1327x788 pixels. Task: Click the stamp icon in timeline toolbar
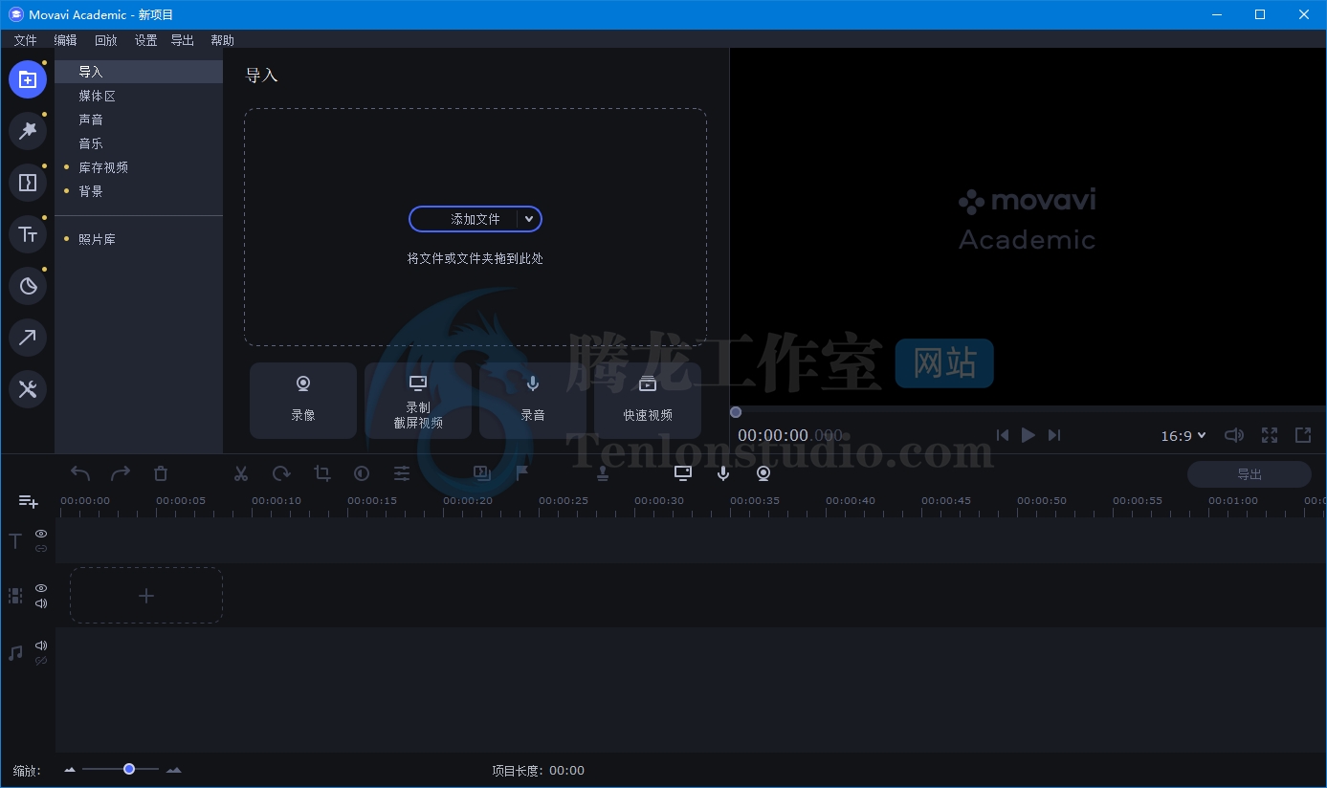pyautogui.click(x=603, y=472)
